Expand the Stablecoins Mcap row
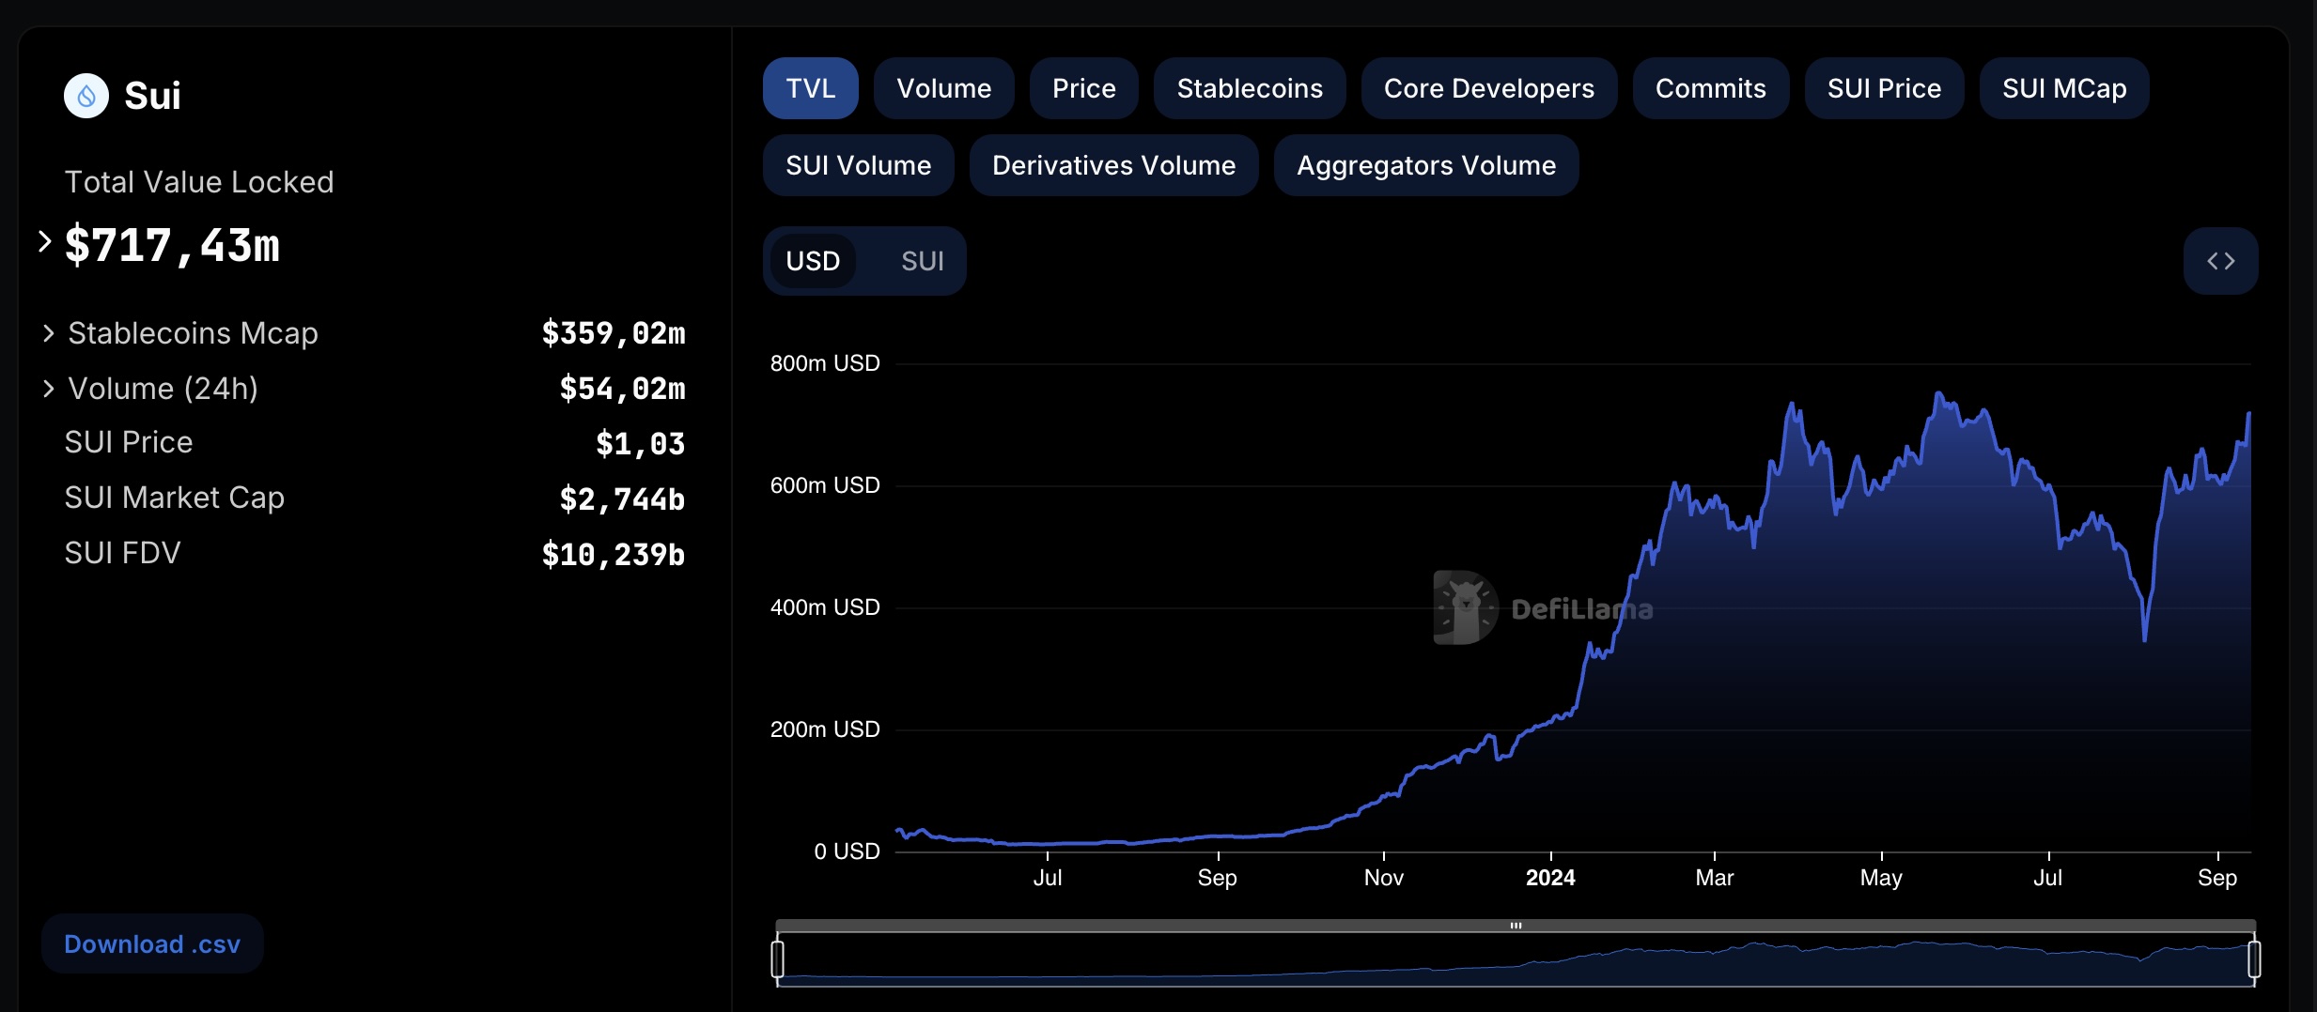This screenshot has width=2317, height=1012. pyautogui.click(x=49, y=333)
